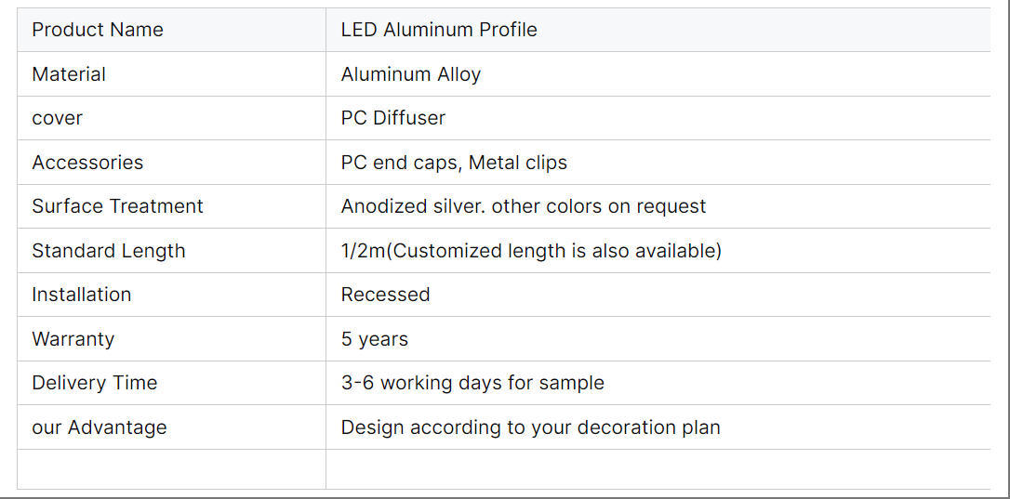Image resolution: width=1010 pixels, height=499 pixels.
Task: Click the Delivery Time label
Action: click(x=94, y=383)
